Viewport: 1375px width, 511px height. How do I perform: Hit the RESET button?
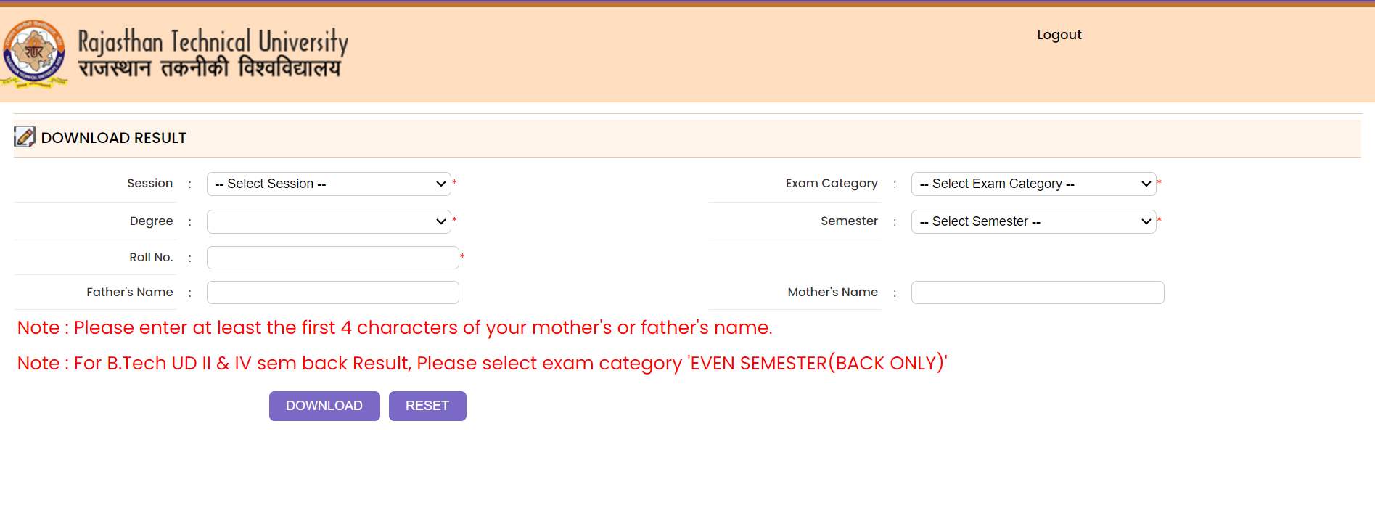point(427,406)
